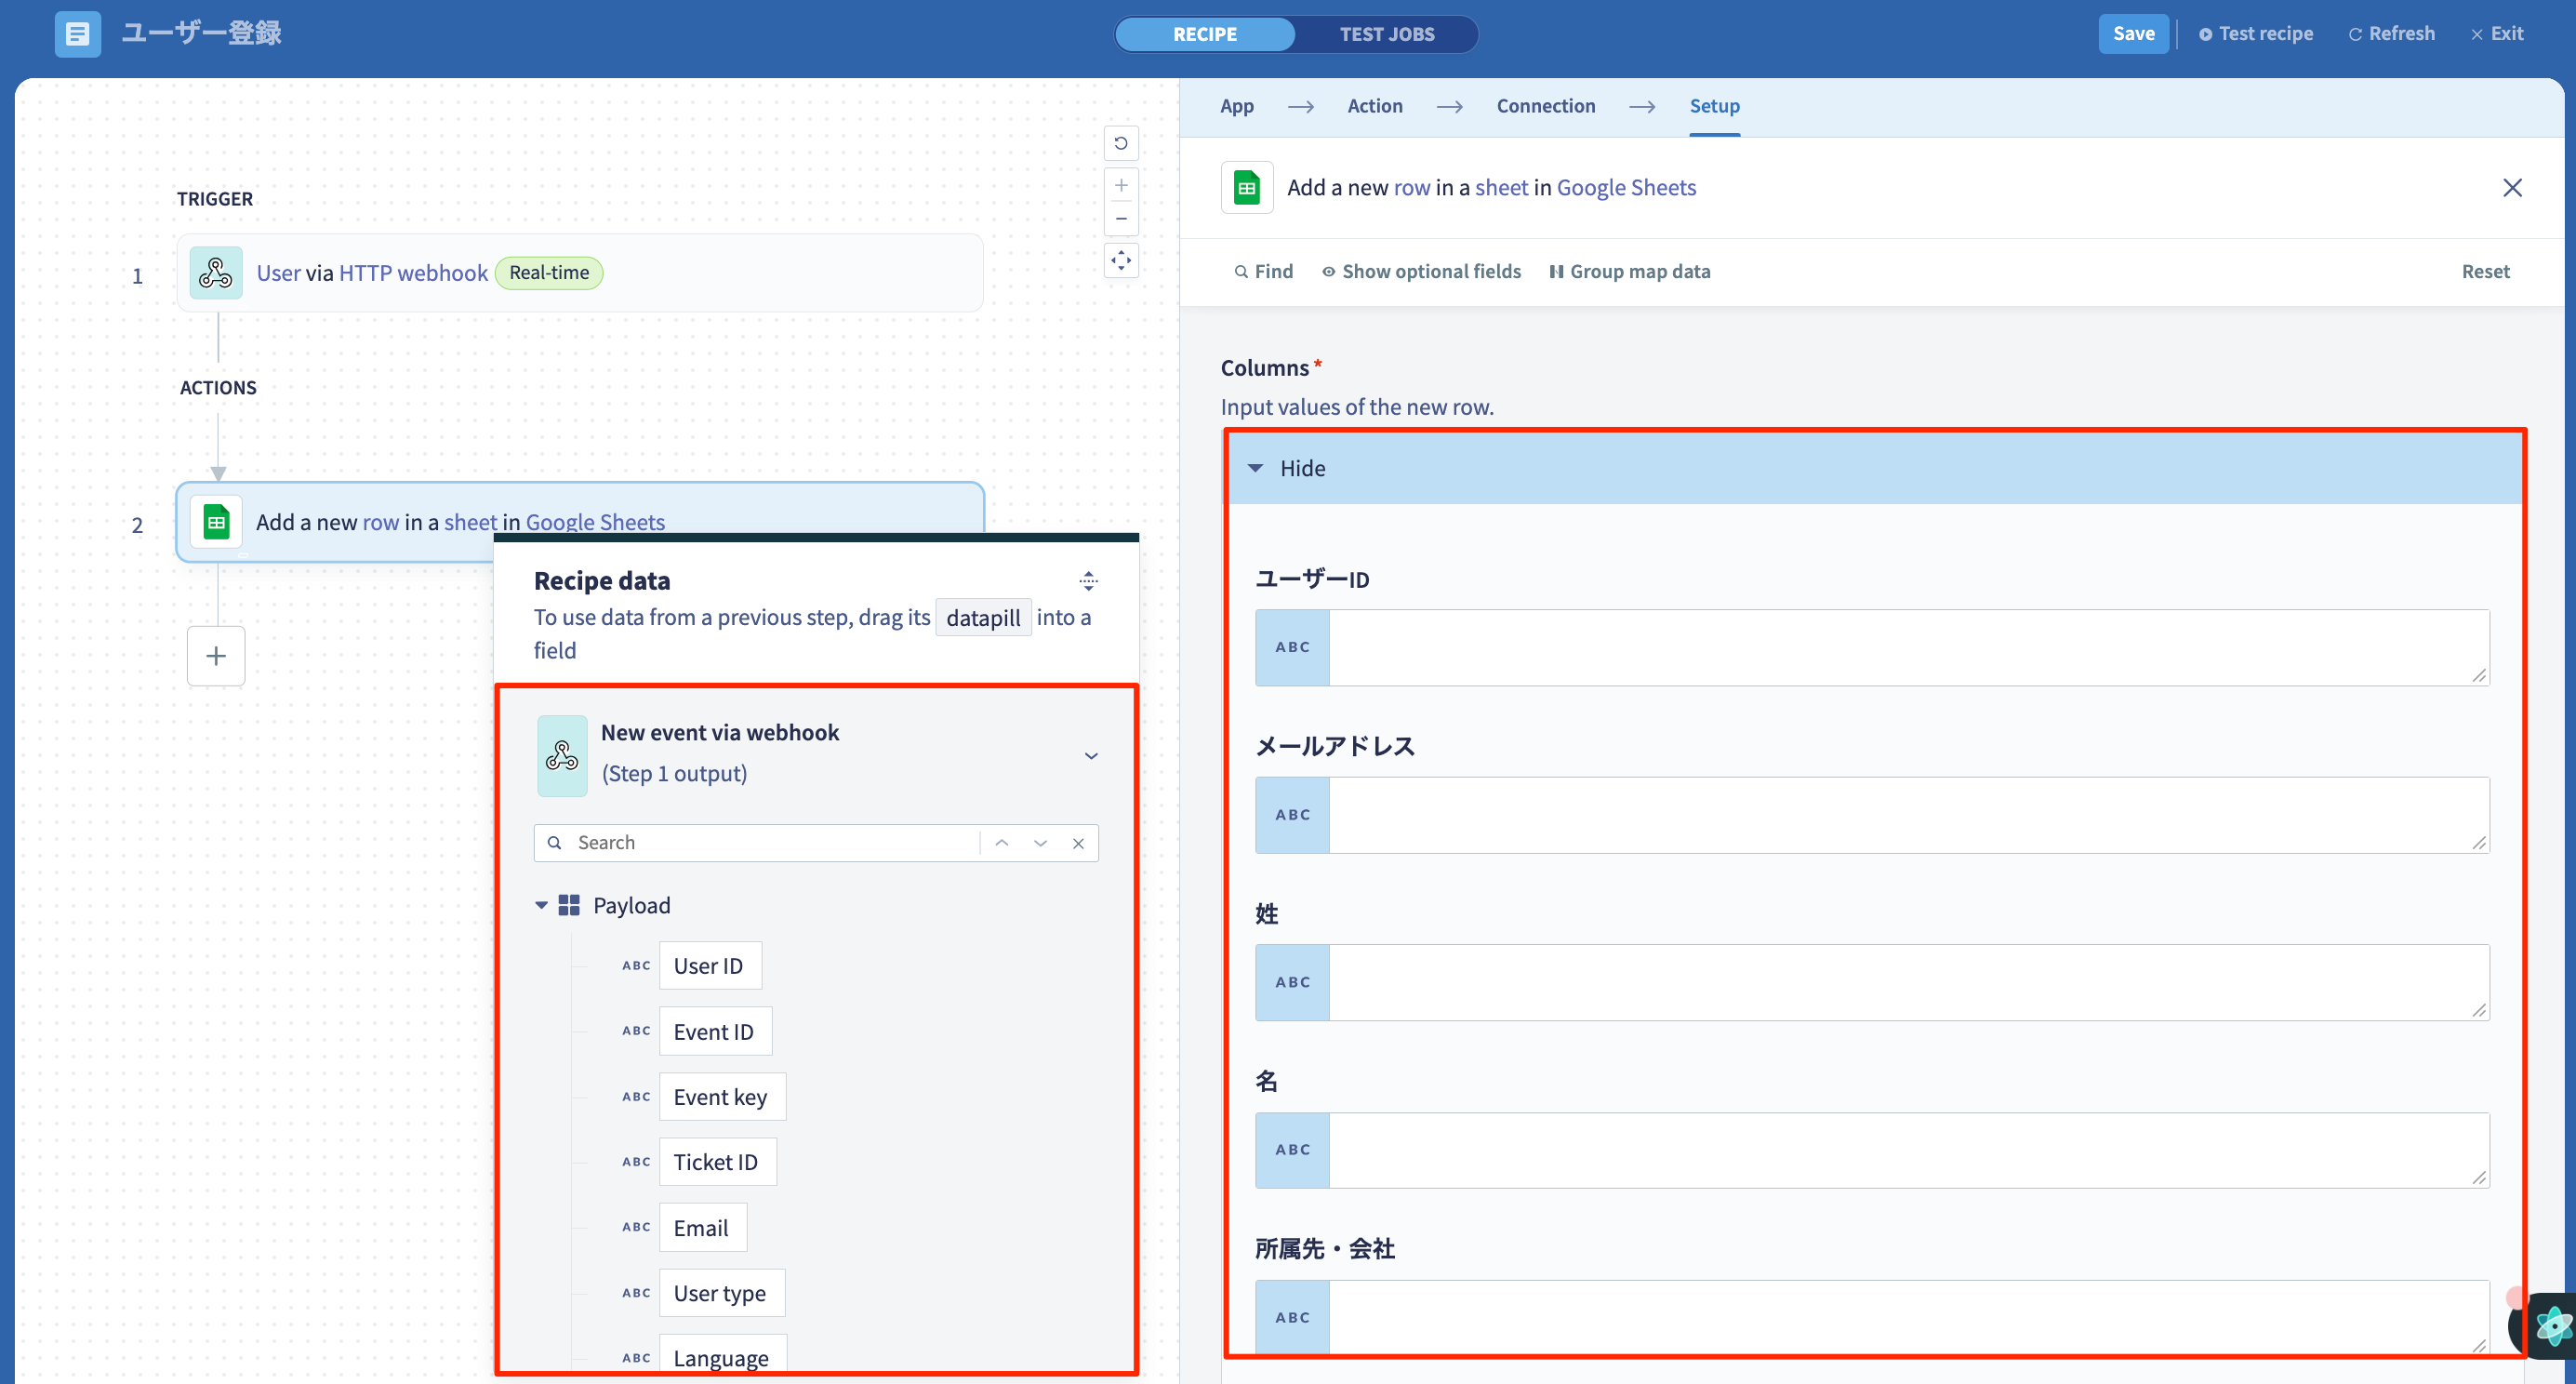Click Google Sheets link in setup header
This screenshot has width=2576, height=1384.
[1626, 188]
